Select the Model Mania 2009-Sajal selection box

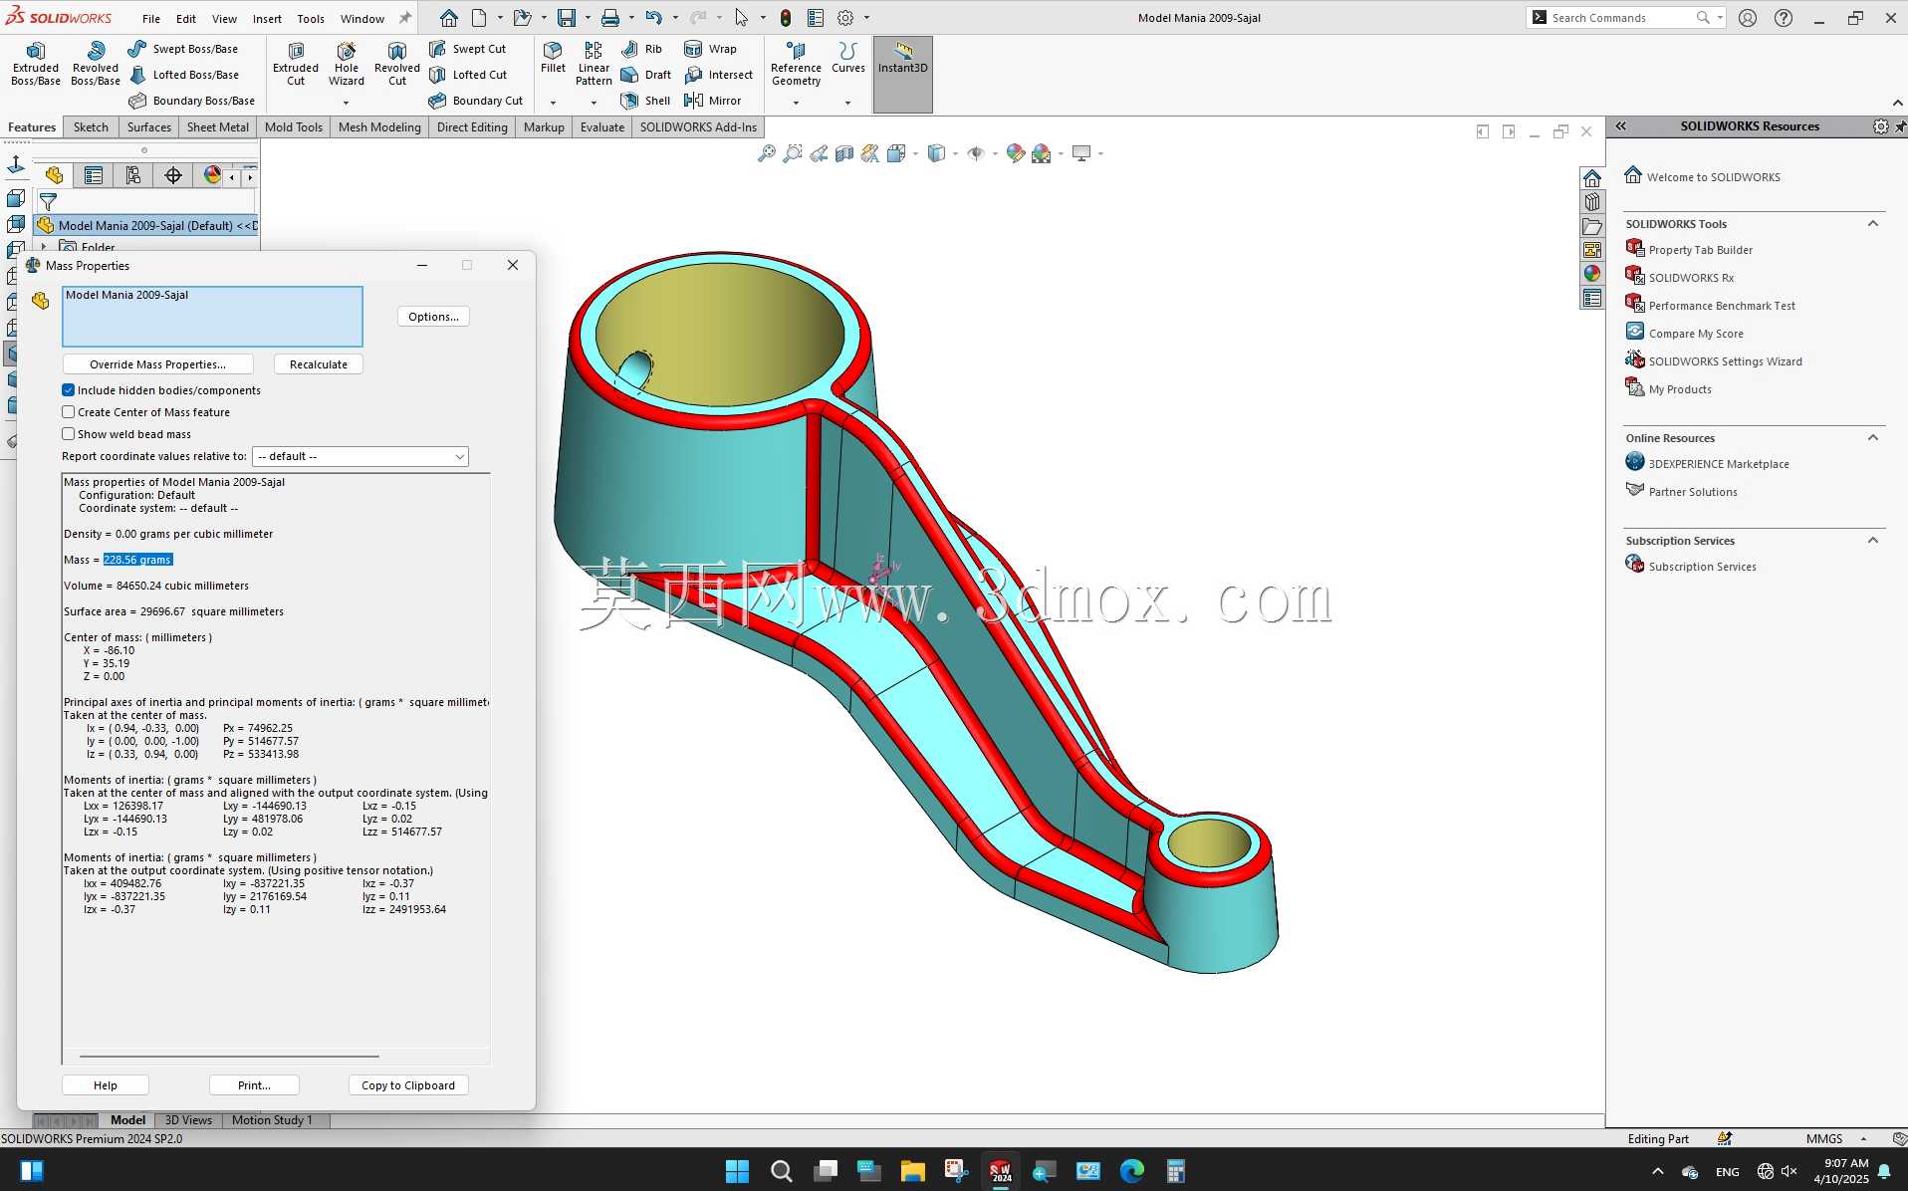click(212, 317)
